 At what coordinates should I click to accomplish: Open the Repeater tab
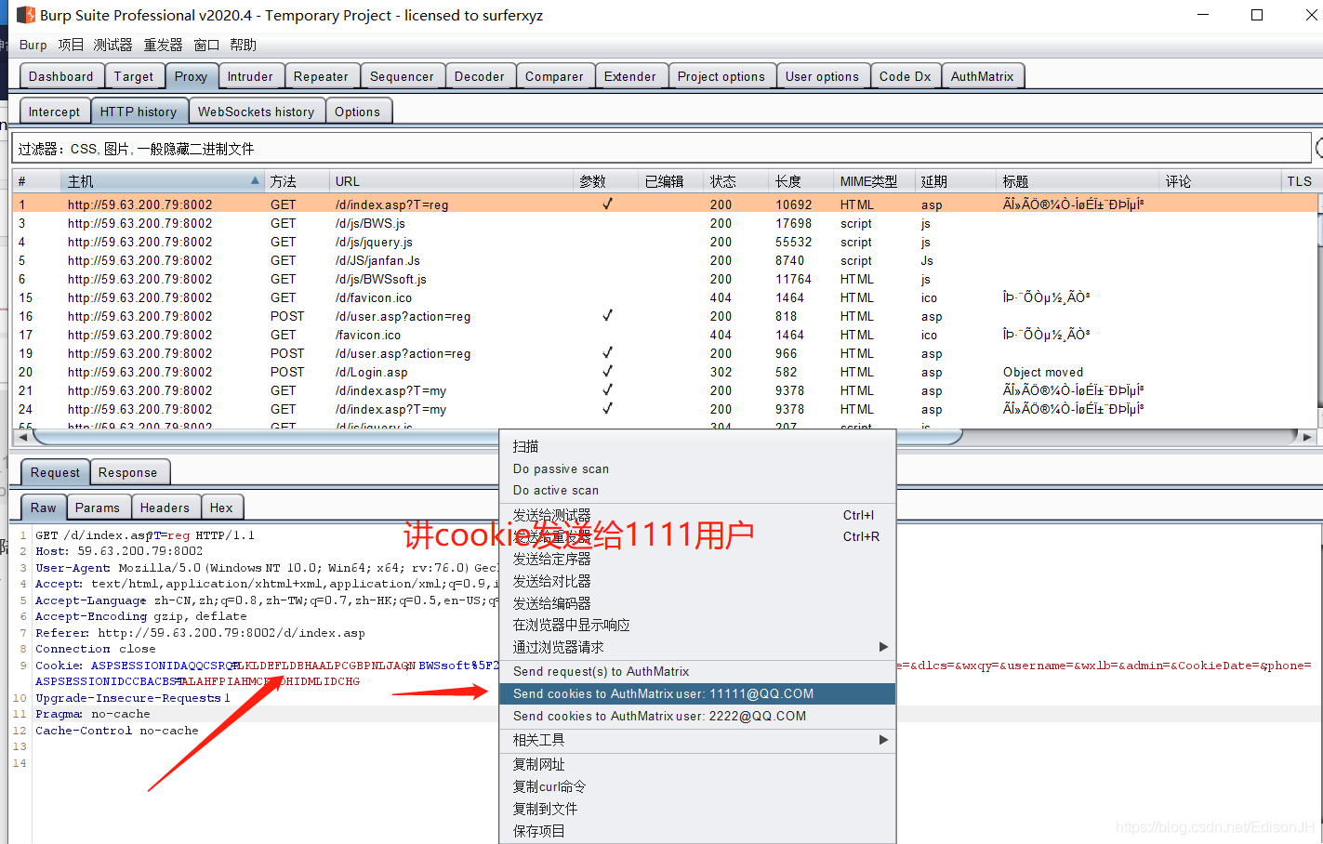point(322,76)
